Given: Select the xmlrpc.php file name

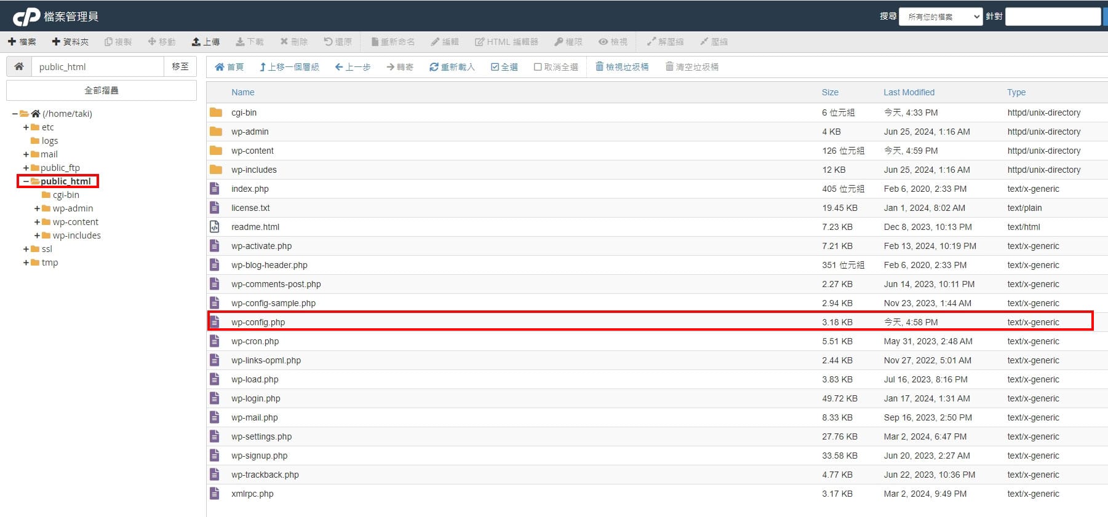Looking at the screenshot, I should [252, 494].
